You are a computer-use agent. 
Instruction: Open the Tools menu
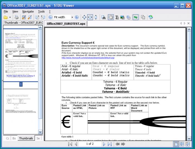[41, 12]
